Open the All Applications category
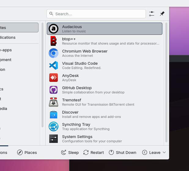This screenshot has height=171, width=189. coord(19,38)
